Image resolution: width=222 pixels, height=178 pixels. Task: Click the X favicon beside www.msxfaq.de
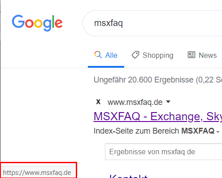pyautogui.click(x=98, y=102)
